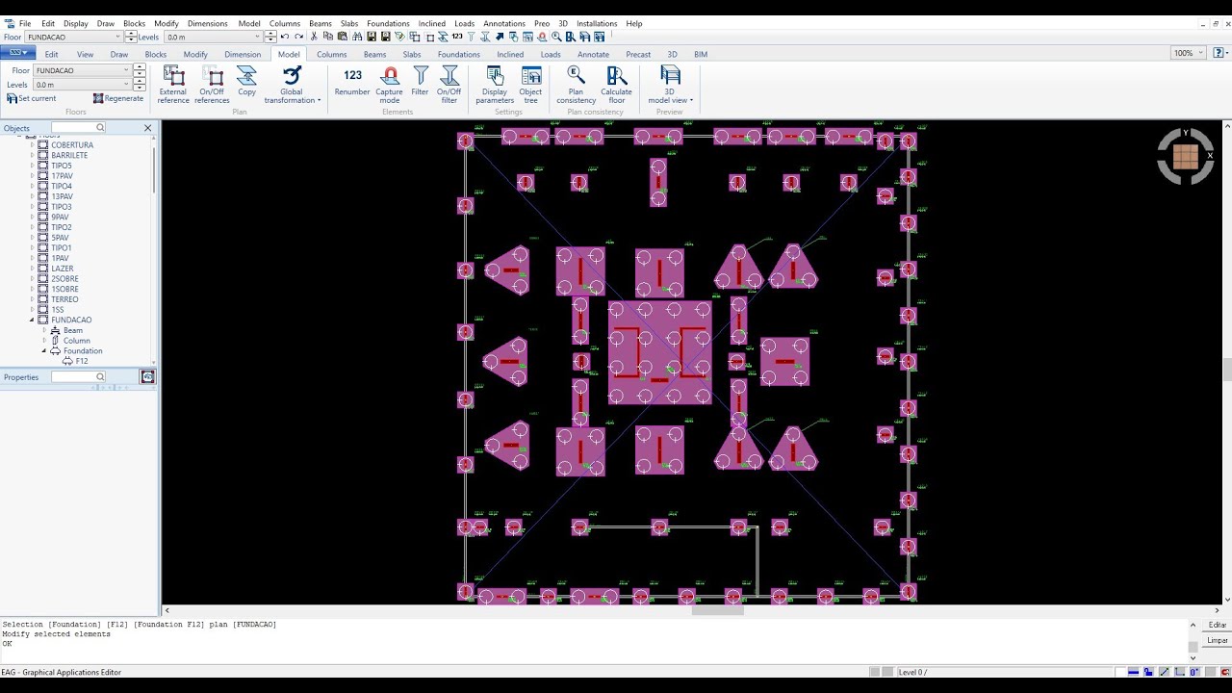
Task: Activate Capture mode magnet icon
Action: [390, 85]
